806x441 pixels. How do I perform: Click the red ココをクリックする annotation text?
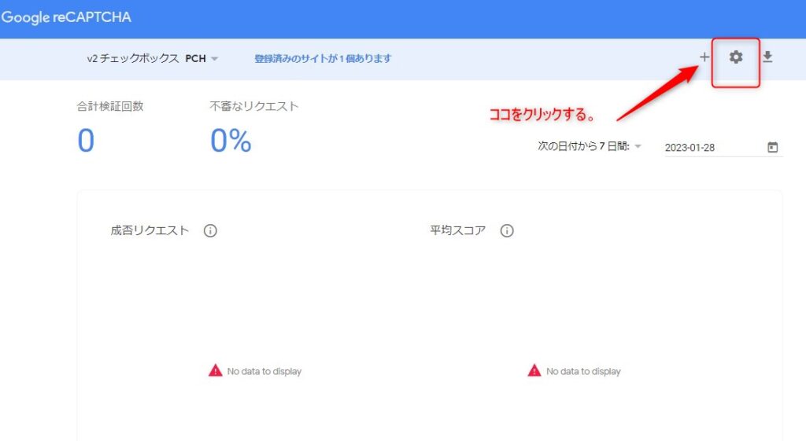pyautogui.click(x=542, y=115)
